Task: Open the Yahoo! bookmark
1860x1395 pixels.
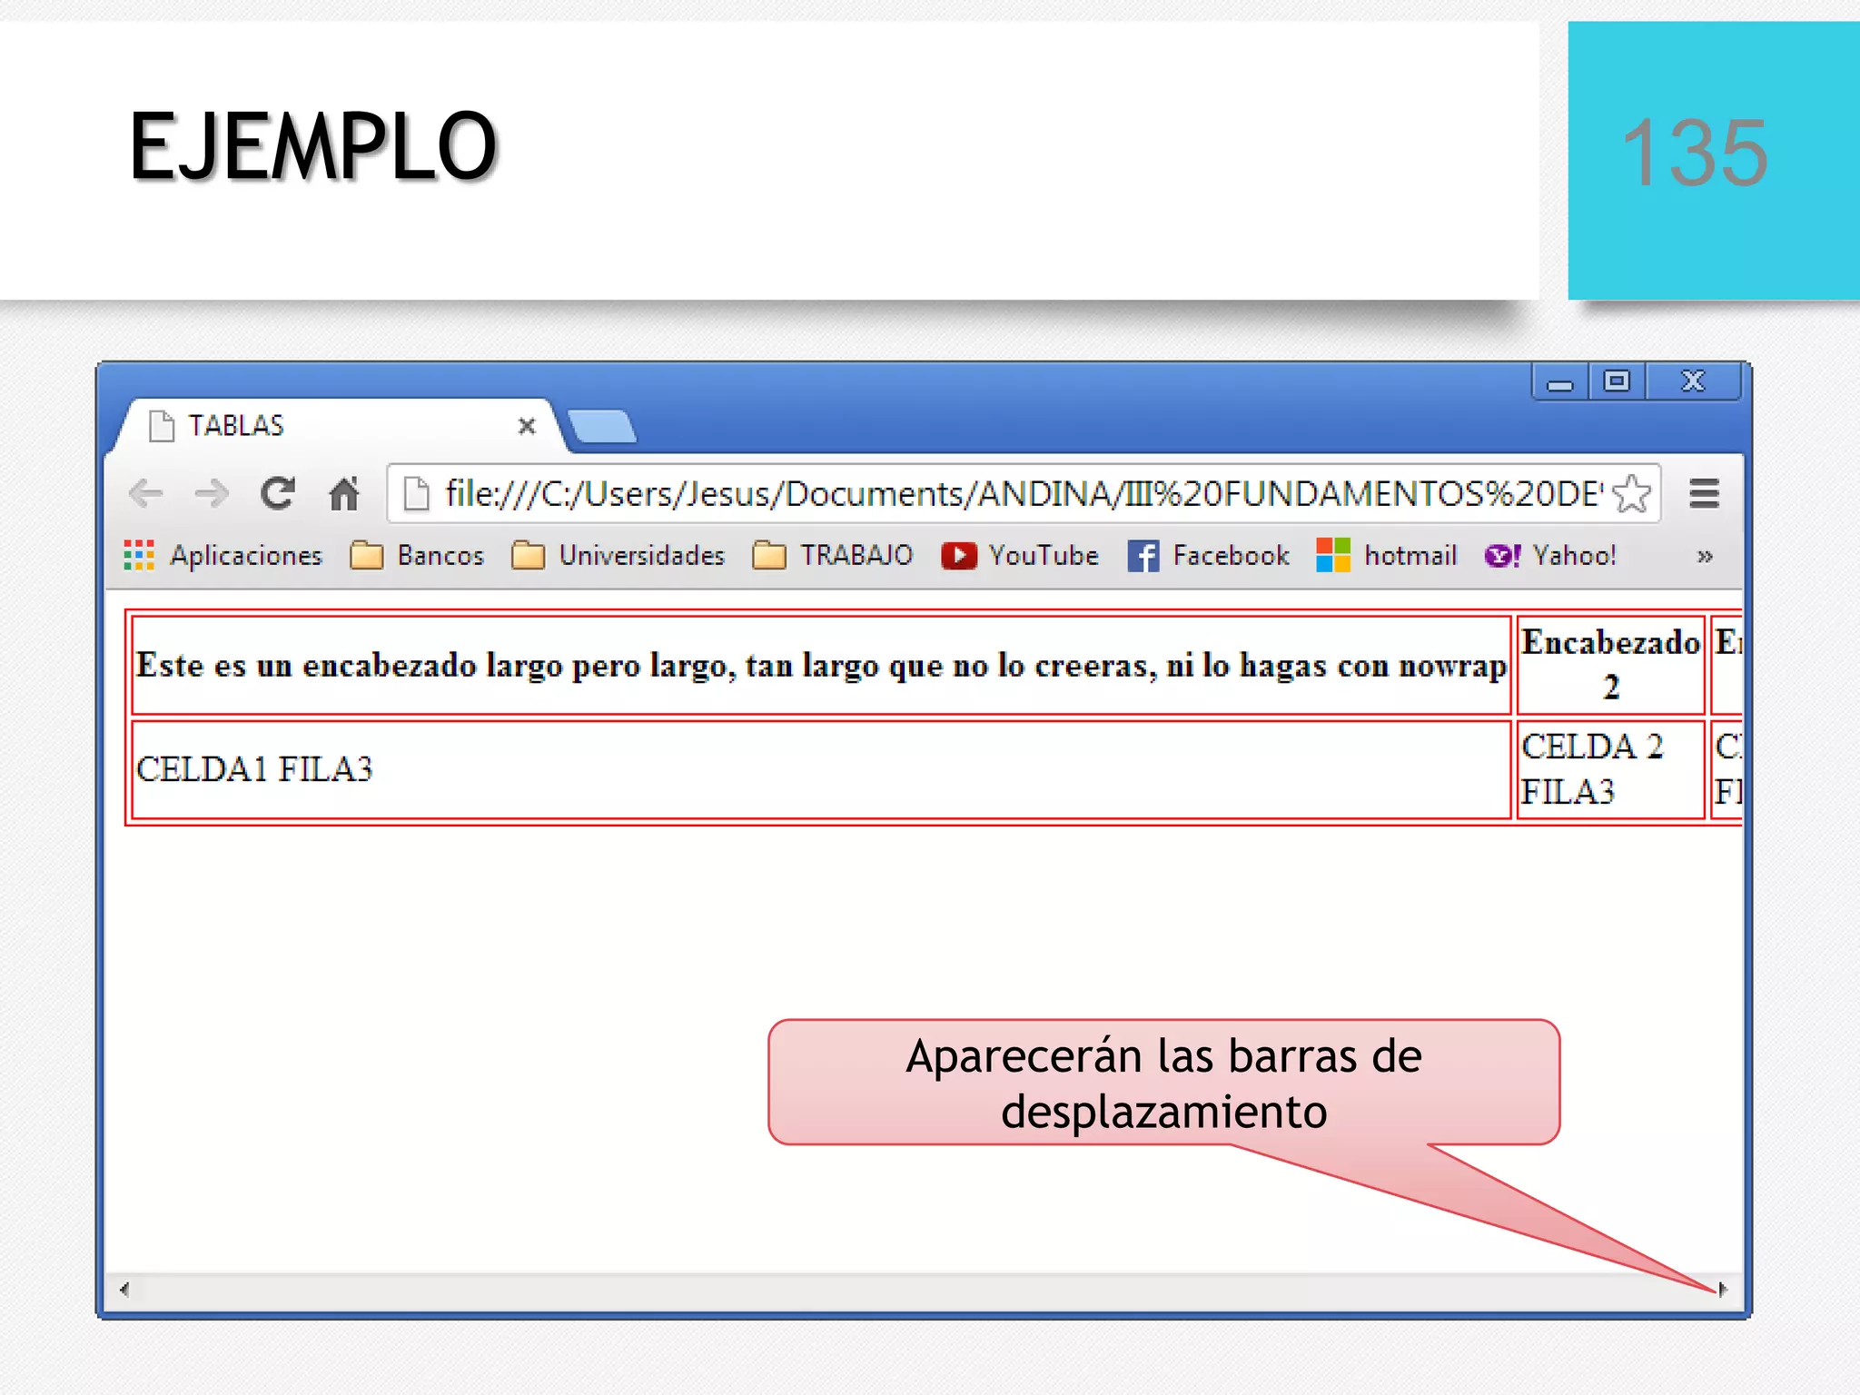Action: 1550,555
